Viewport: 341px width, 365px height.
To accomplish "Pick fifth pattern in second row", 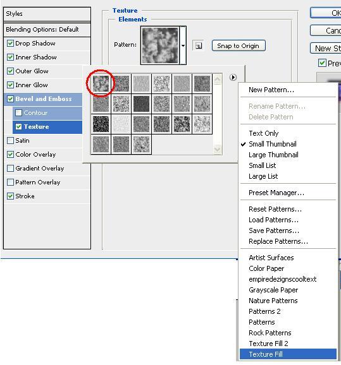I will (x=182, y=104).
